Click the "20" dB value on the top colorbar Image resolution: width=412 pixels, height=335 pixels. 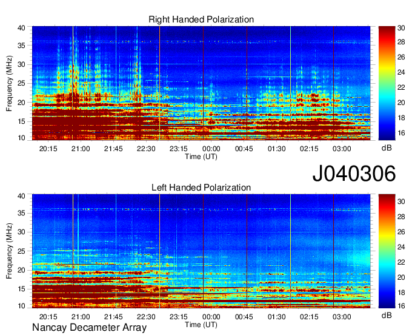[x=401, y=103]
